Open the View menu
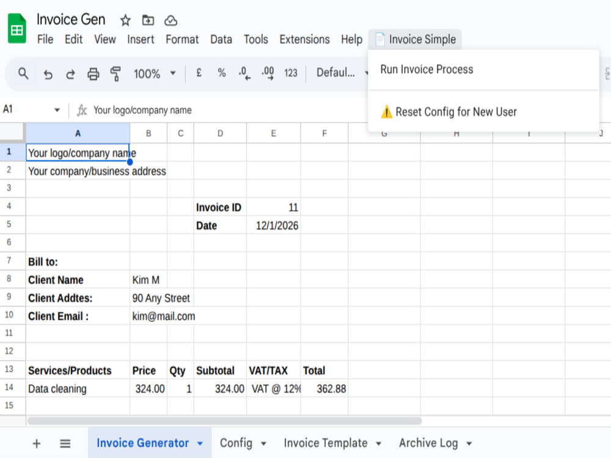 [x=105, y=39]
